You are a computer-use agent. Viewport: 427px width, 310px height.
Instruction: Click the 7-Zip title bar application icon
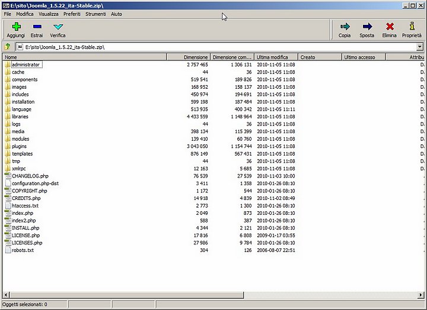click(7, 5)
